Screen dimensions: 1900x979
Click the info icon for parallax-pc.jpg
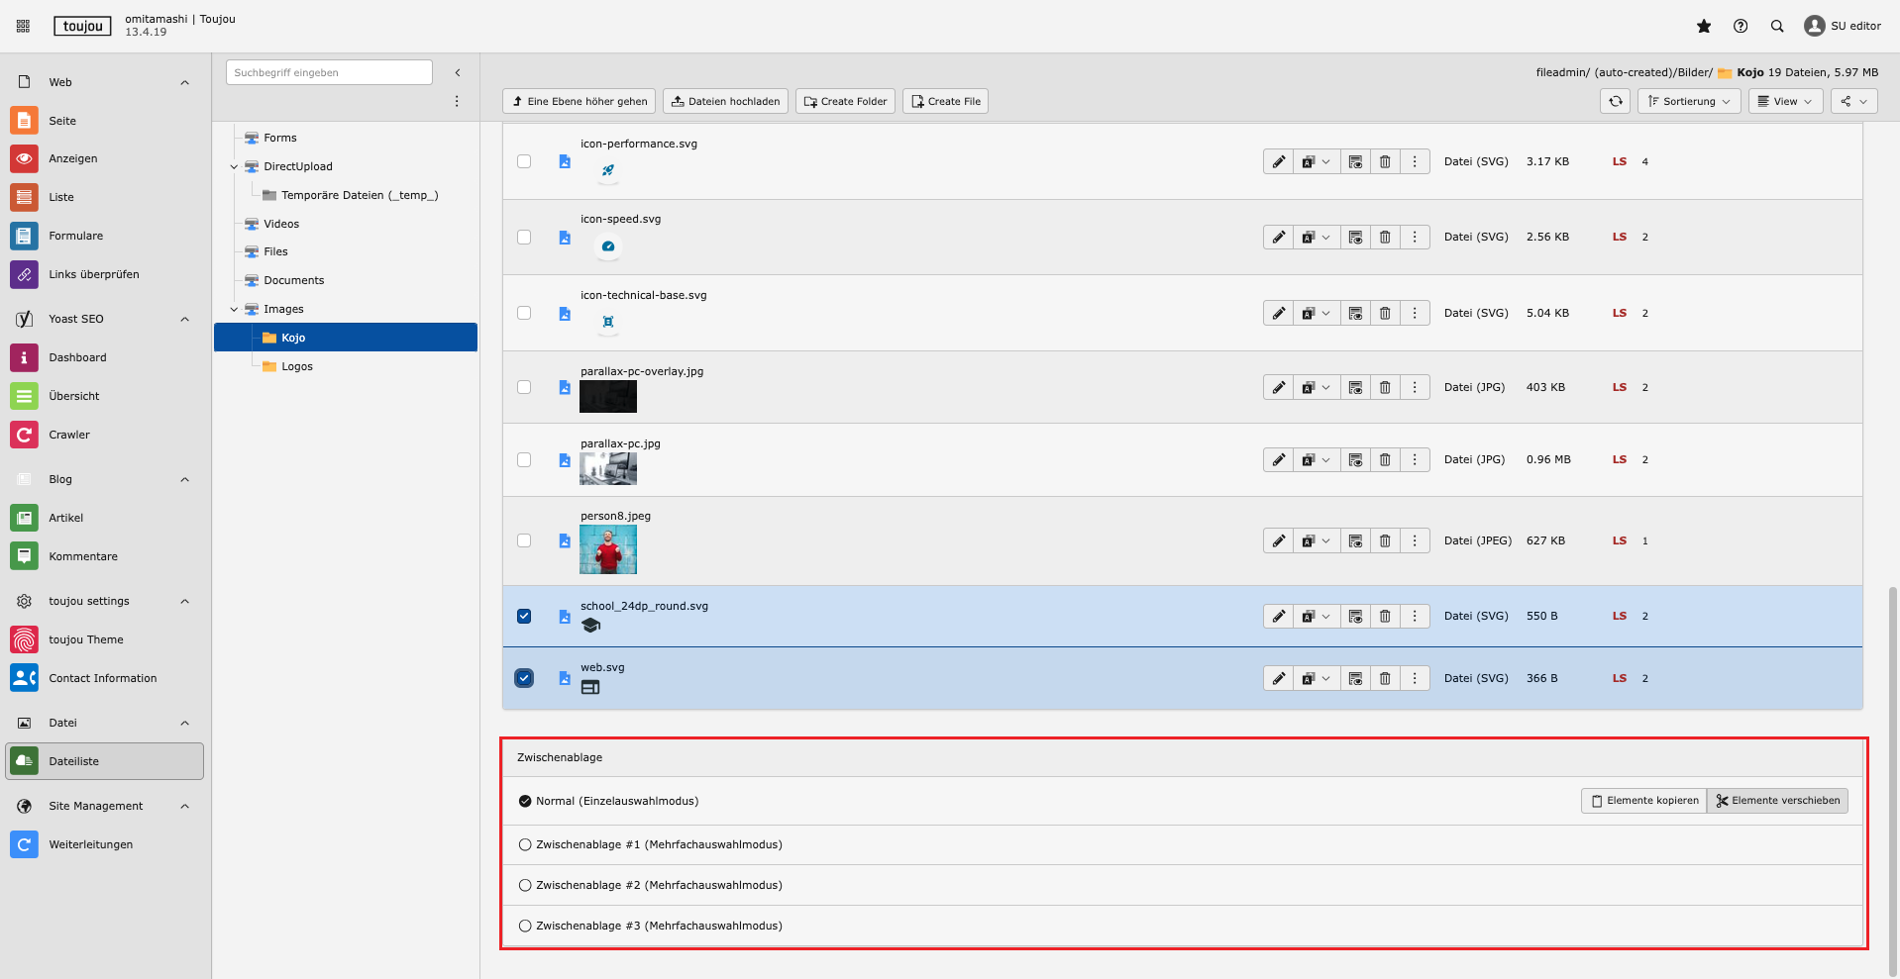point(1355,460)
